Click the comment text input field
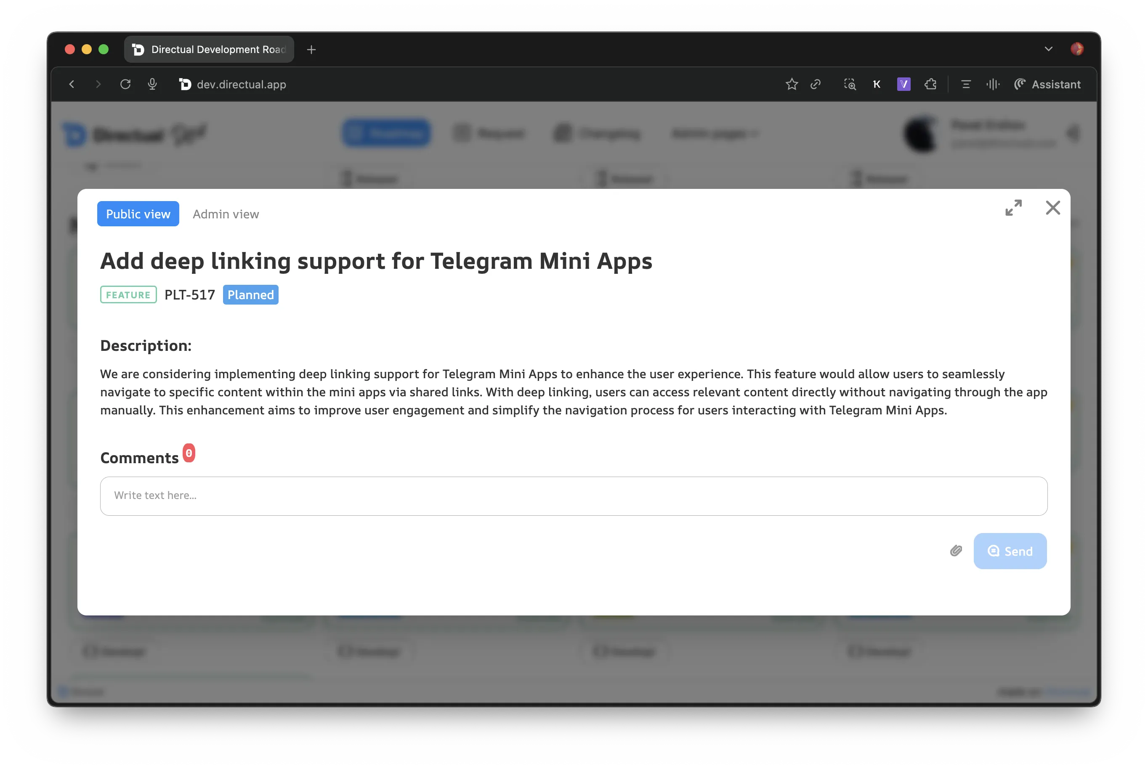This screenshot has height=769, width=1148. pyautogui.click(x=574, y=496)
